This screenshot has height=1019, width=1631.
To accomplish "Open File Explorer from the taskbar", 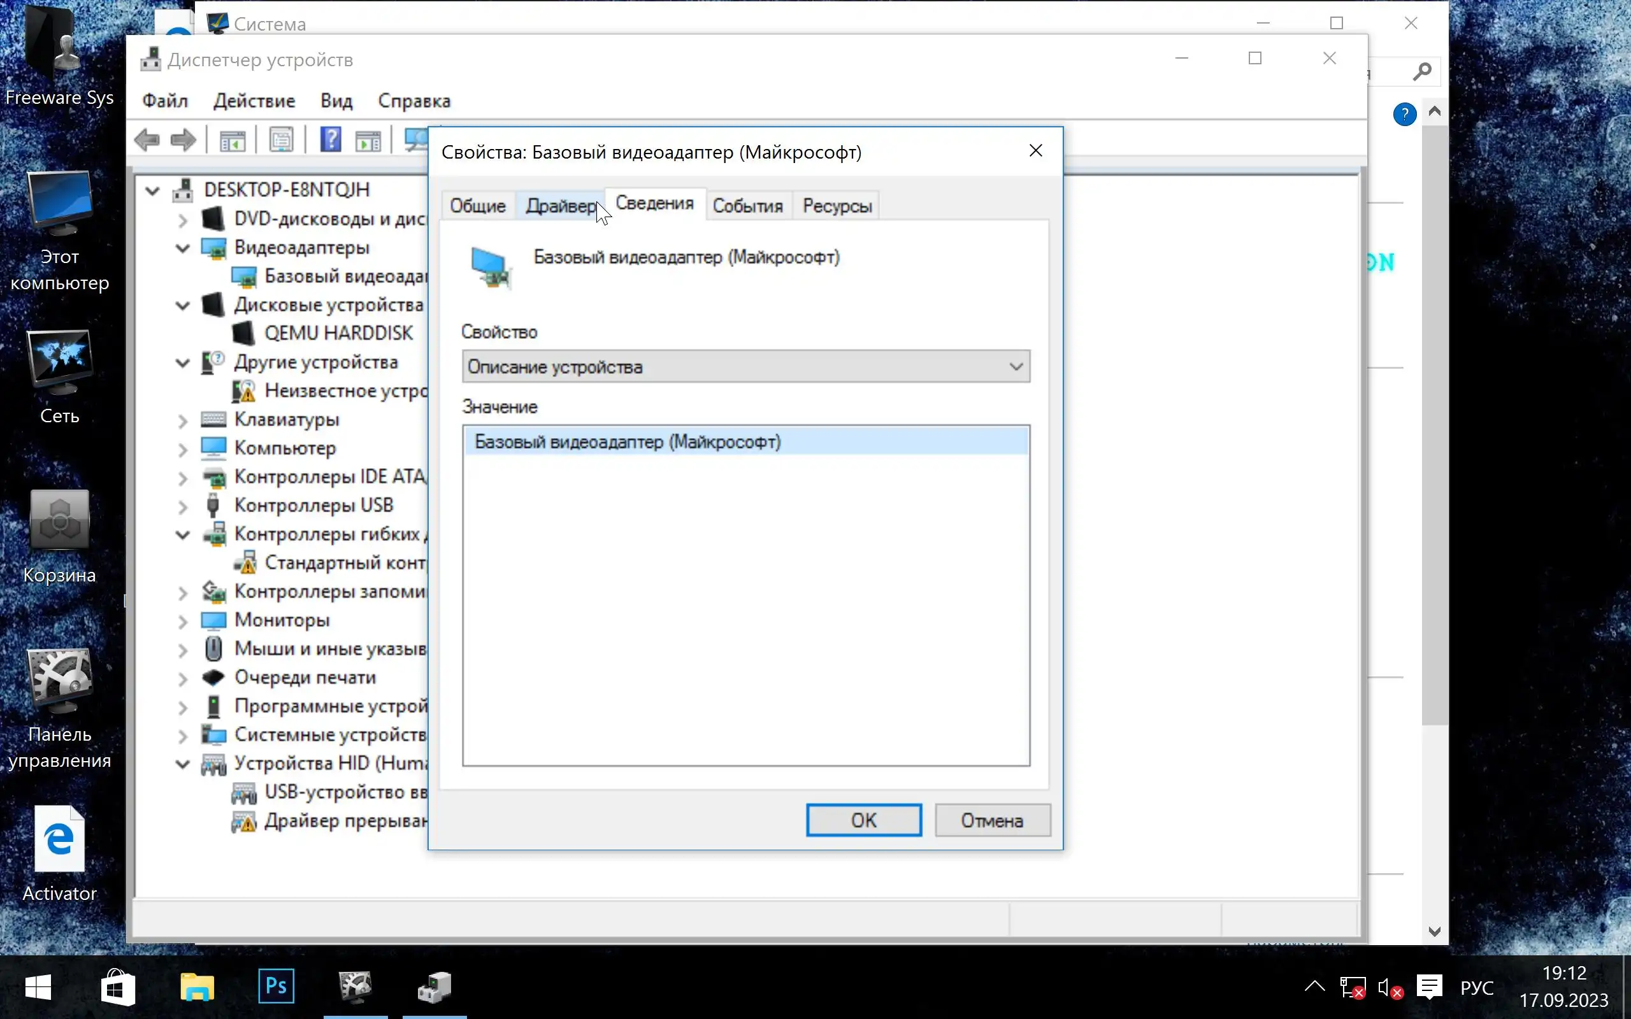I will (x=197, y=987).
